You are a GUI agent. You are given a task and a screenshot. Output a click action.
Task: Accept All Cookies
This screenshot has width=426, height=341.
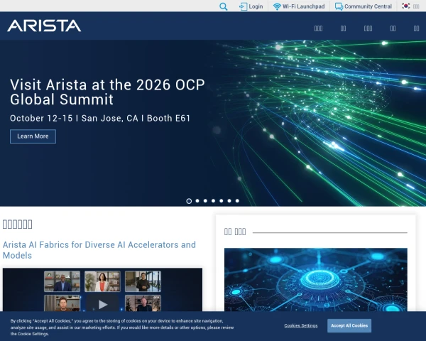tap(349, 325)
